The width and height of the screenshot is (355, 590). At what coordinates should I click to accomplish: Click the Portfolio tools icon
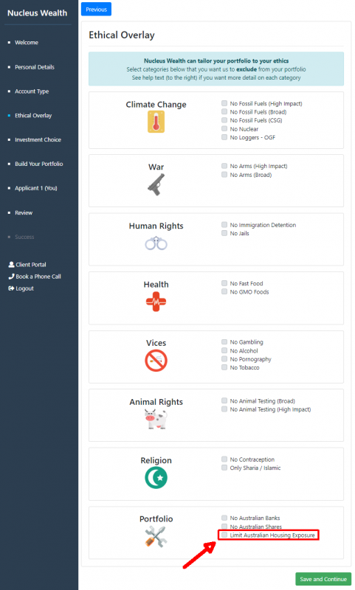(156, 536)
